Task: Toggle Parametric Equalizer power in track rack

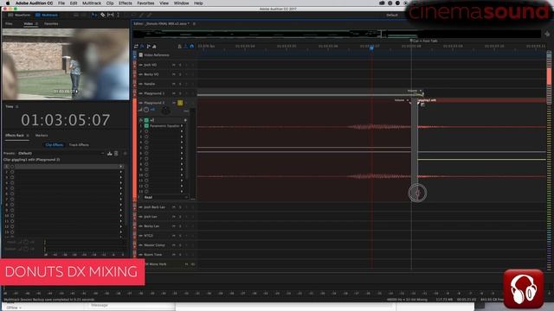Action: click(146, 125)
